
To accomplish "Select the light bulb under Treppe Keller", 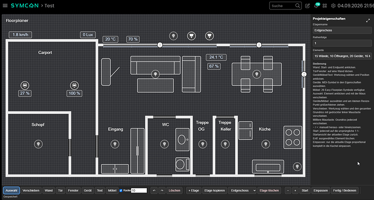I will coord(225,144).
